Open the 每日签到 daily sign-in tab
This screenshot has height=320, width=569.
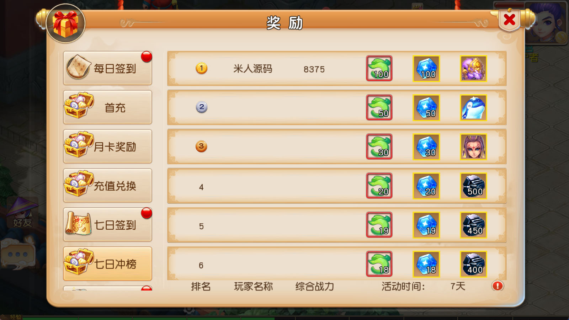[107, 68]
